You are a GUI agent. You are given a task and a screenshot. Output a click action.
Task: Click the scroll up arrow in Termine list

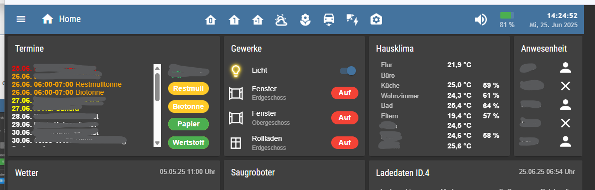(x=157, y=68)
